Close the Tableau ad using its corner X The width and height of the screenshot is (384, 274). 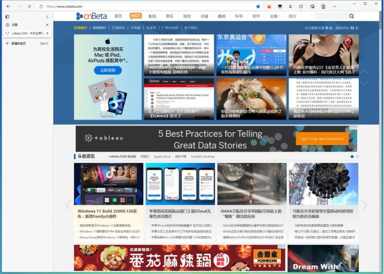[355, 128]
